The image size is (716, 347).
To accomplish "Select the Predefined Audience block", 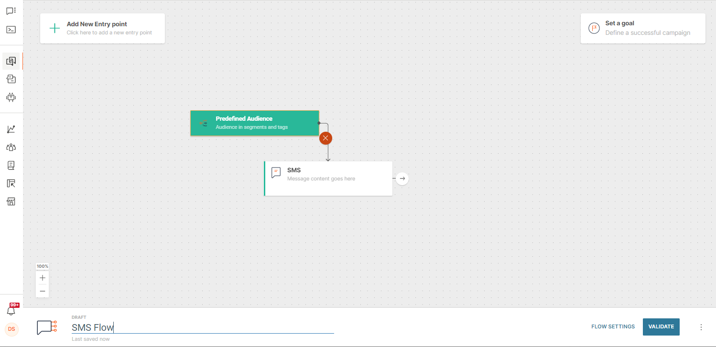I will [x=255, y=123].
